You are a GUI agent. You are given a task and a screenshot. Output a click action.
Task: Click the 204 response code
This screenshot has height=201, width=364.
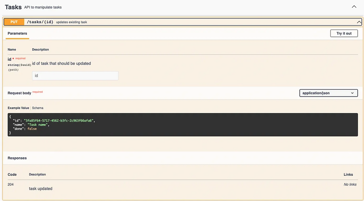click(x=11, y=185)
